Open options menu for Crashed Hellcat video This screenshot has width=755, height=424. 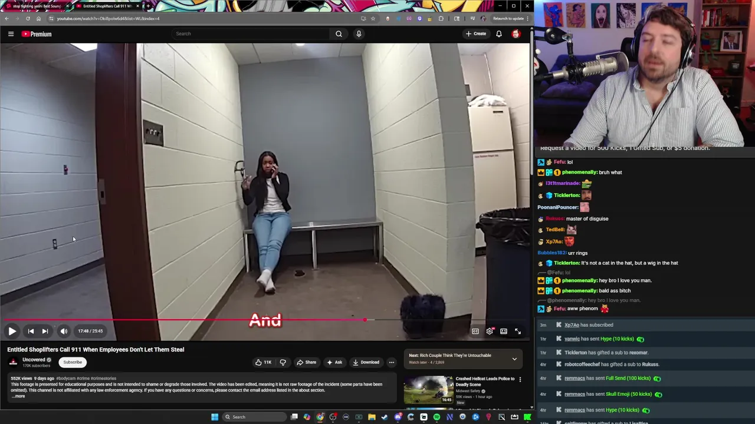[x=520, y=380]
